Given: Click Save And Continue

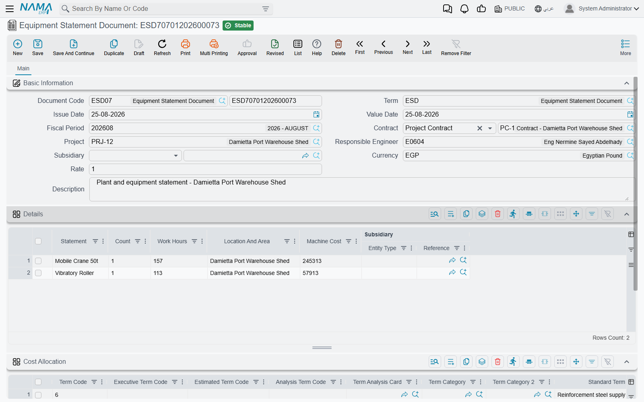Looking at the screenshot, I should click(x=74, y=47).
